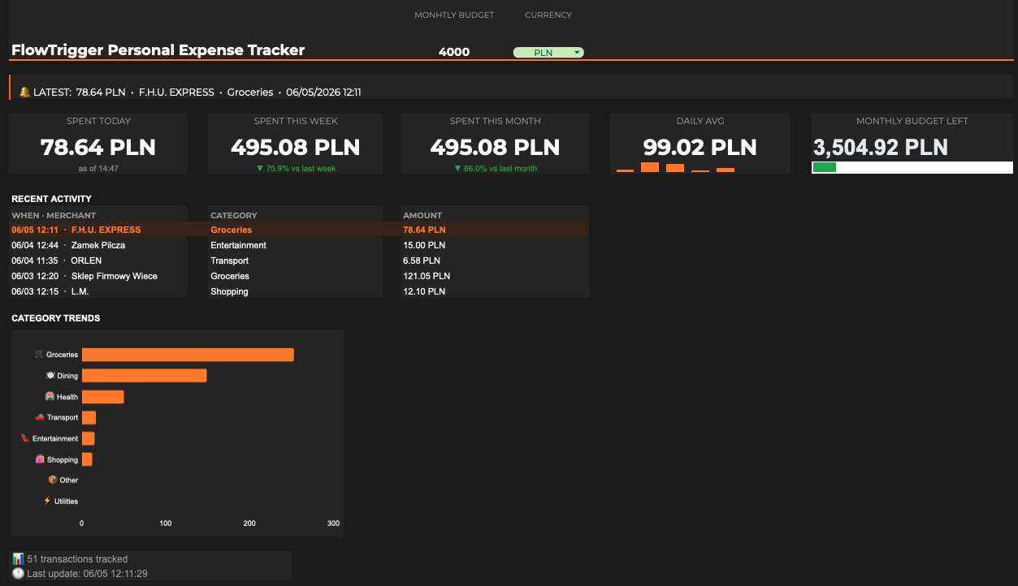
Task: Click the Spent Today 78.64 PLN value
Action: coord(98,148)
